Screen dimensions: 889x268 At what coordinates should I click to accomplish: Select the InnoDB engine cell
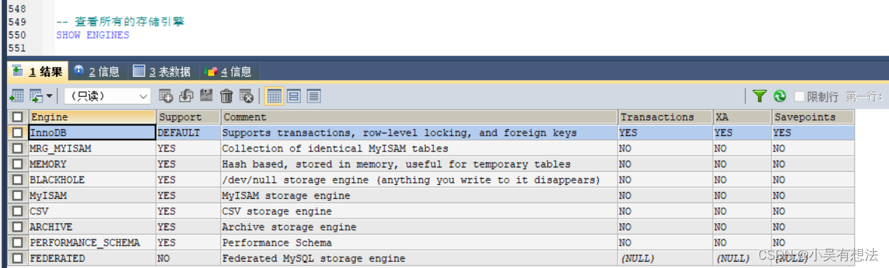[x=92, y=133]
